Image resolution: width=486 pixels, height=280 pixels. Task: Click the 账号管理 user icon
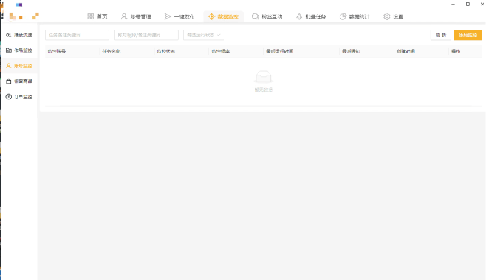coord(124,16)
